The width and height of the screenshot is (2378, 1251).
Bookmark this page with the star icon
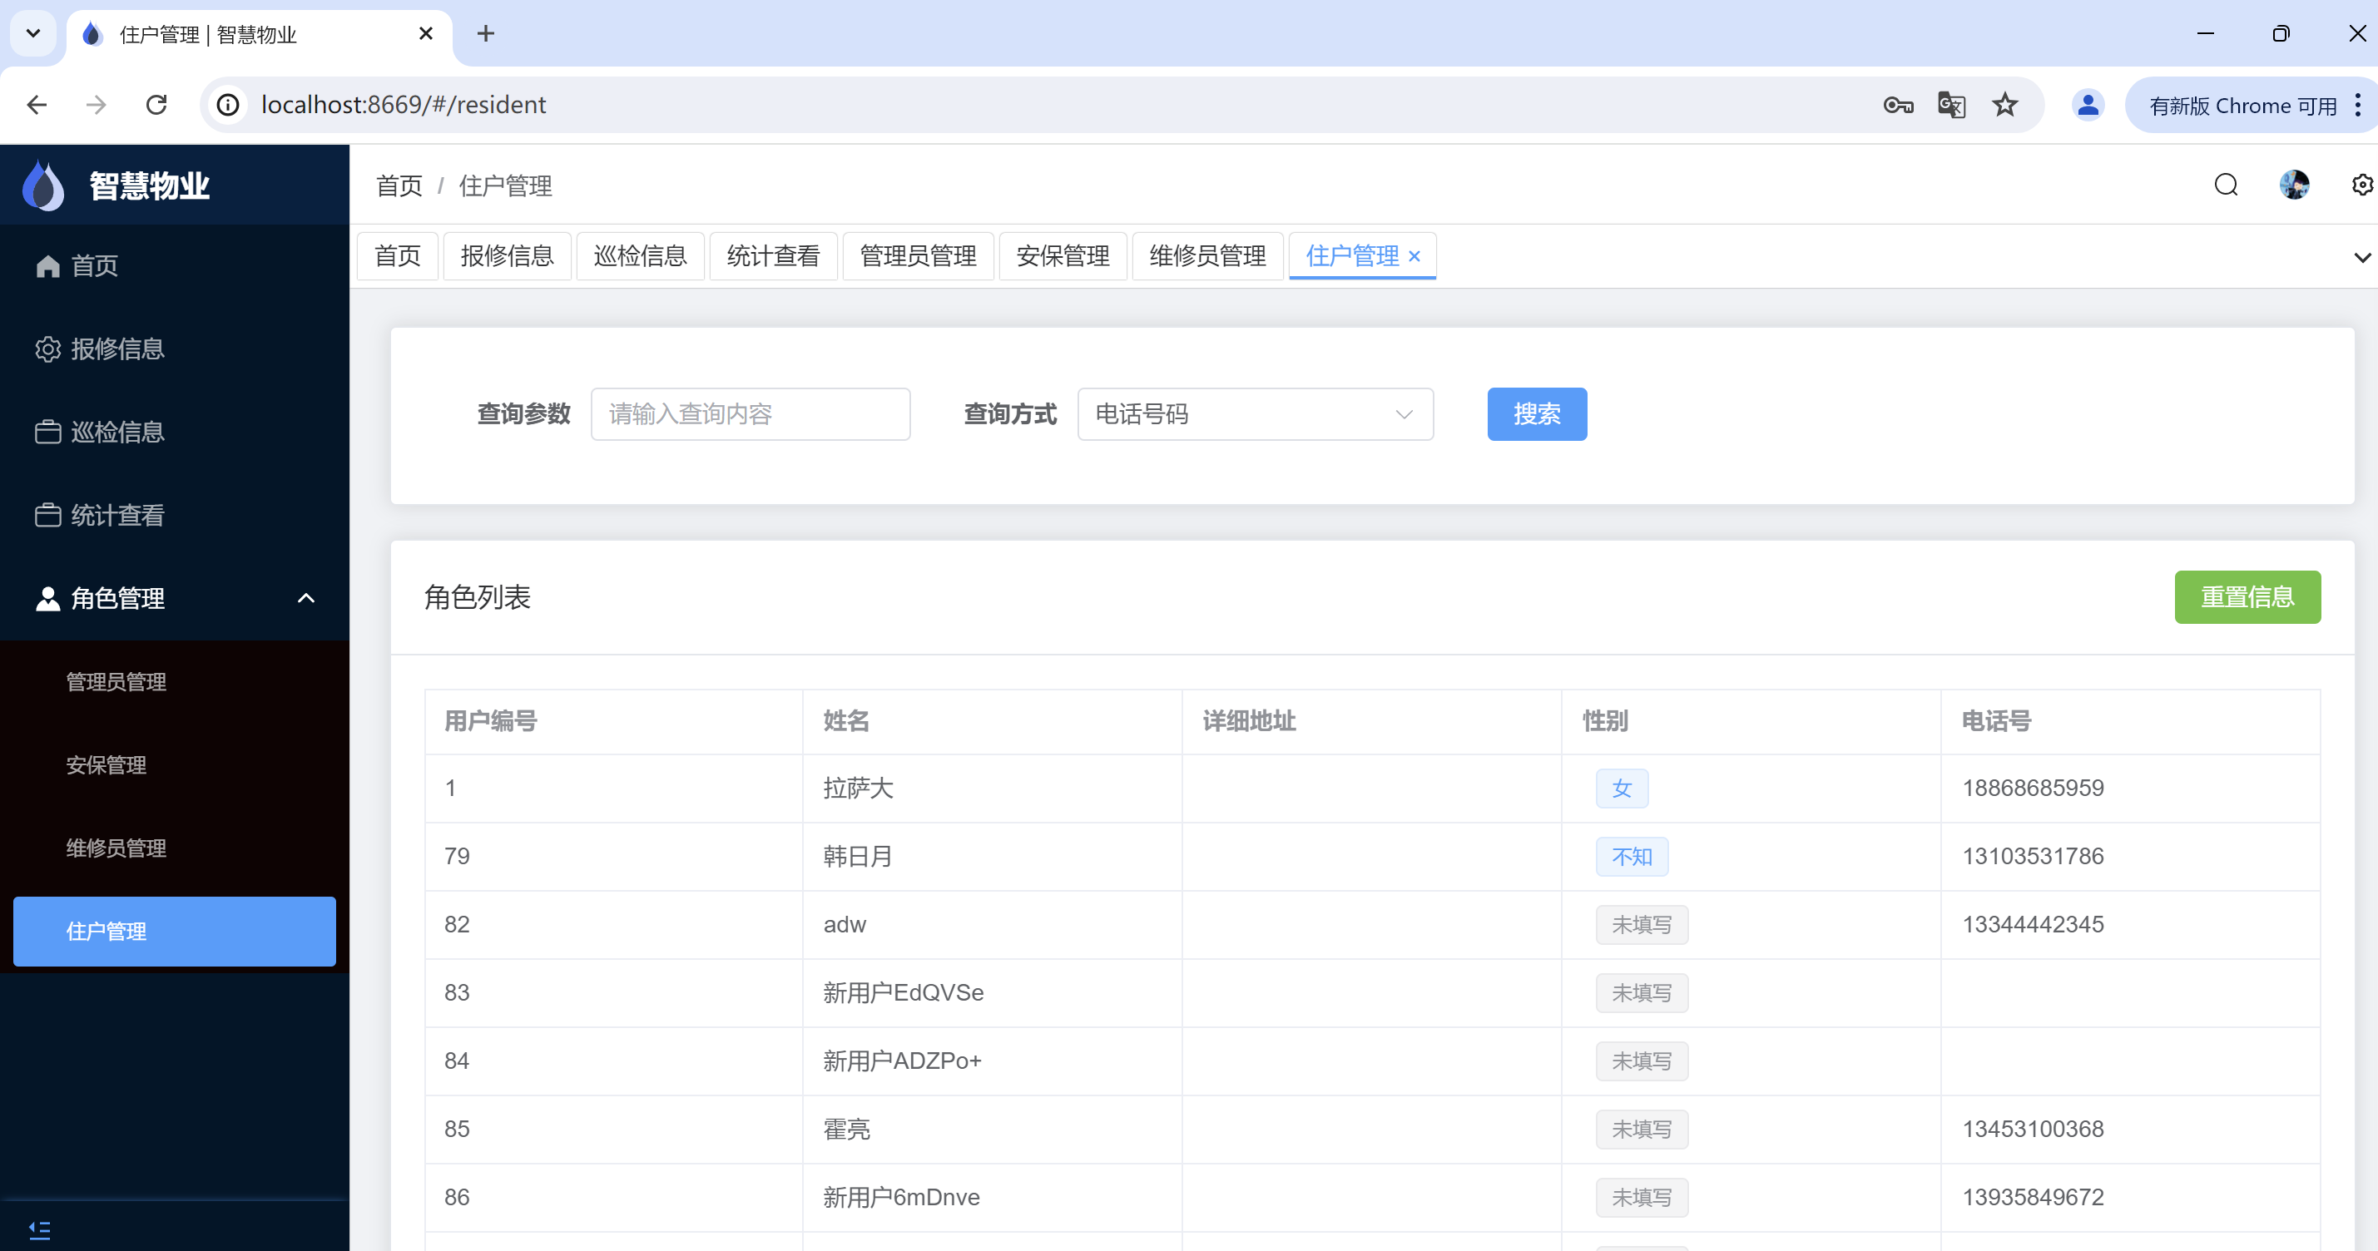click(x=2004, y=105)
